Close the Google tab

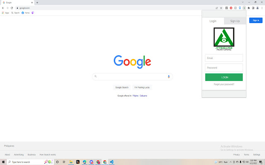click(x=32, y=2)
